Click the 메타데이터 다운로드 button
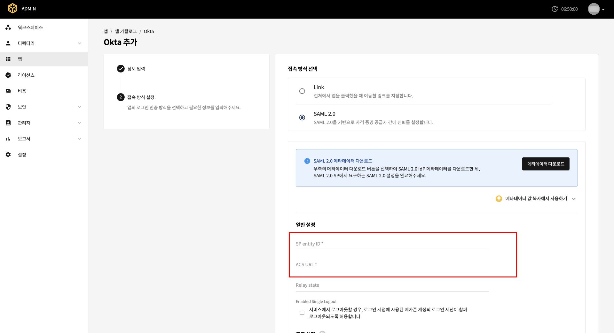The height and width of the screenshot is (333, 614). (x=546, y=164)
